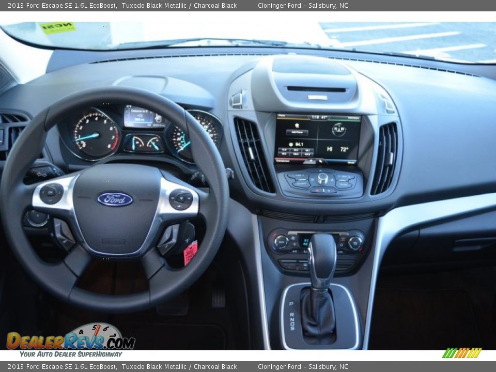The width and height of the screenshot is (496, 372).
Task: Tap the Add Phone button on screen
Action: click(x=298, y=132)
